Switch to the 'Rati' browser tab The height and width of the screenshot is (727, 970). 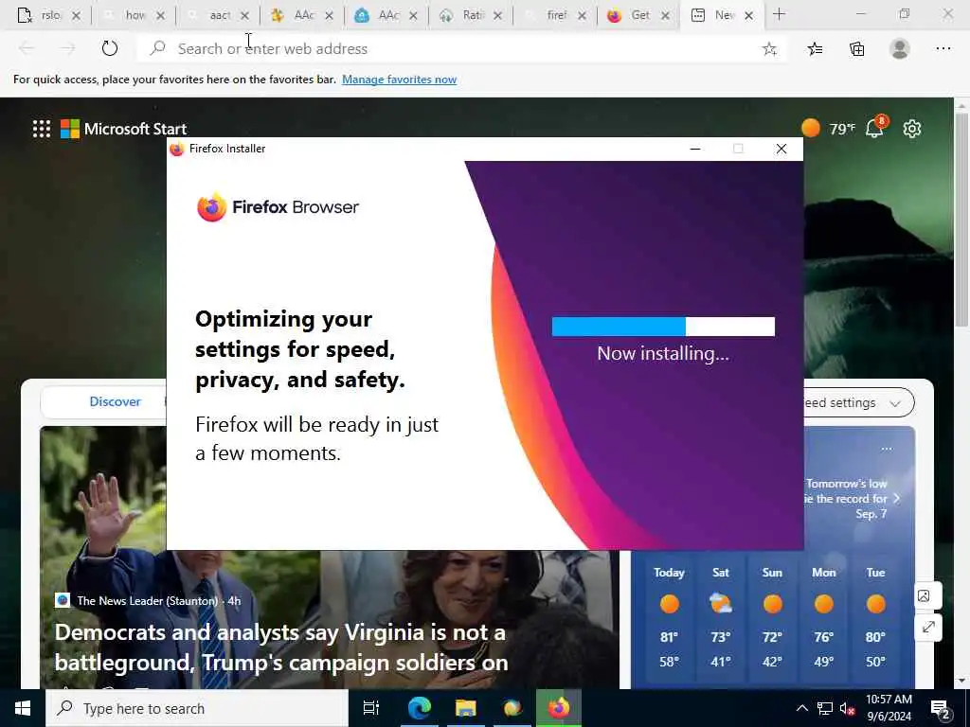click(472, 15)
